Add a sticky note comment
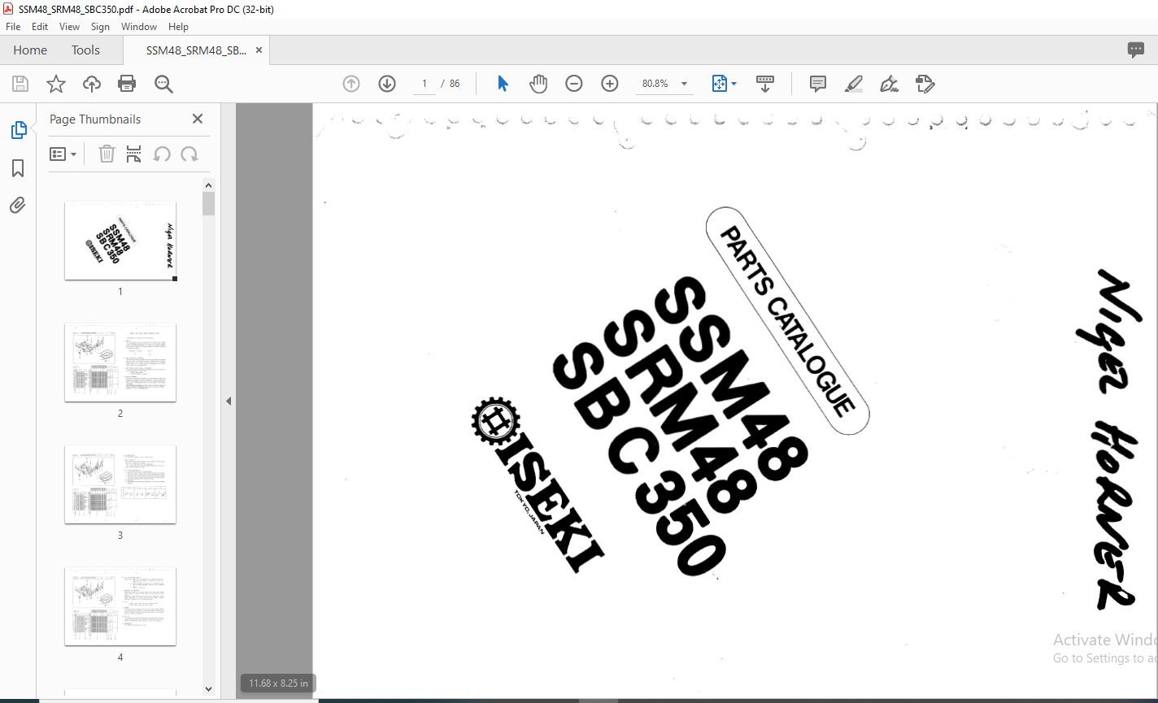This screenshot has width=1158, height=703. [x=818, y=84]
